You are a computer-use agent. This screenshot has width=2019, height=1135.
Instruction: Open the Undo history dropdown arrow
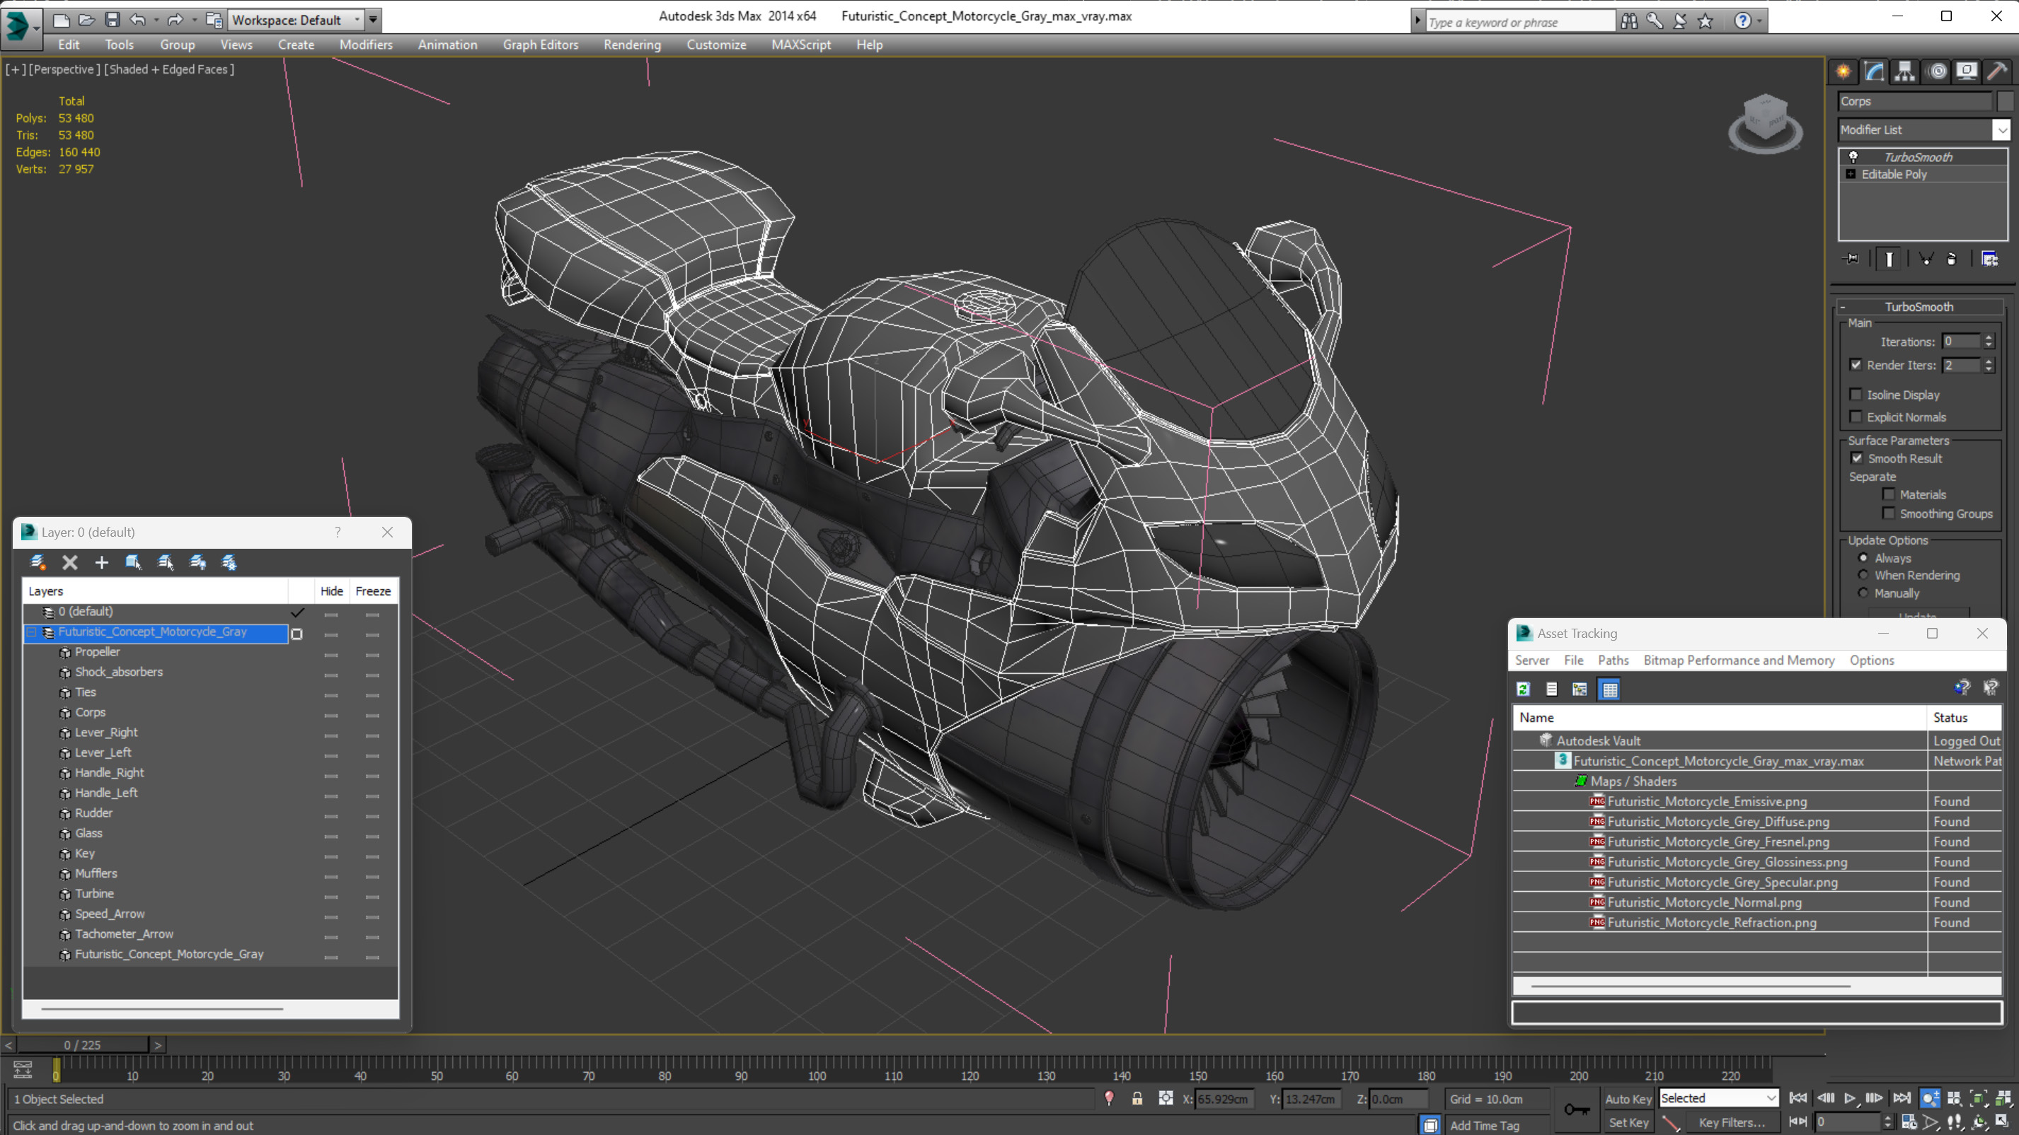coord(156,20)
